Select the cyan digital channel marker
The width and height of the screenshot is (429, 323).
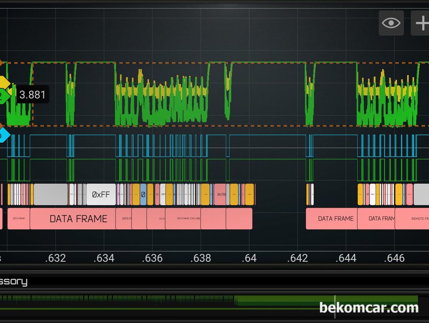tap(3, 135)
